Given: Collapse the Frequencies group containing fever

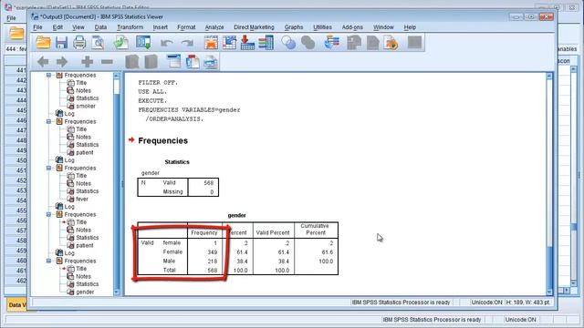Looking at the screenshot, I should point(48,168).
